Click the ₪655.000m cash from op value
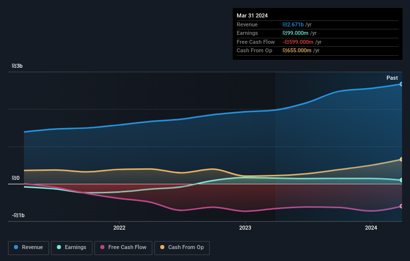This screenshot has width=410, height=261. (297, 51)
